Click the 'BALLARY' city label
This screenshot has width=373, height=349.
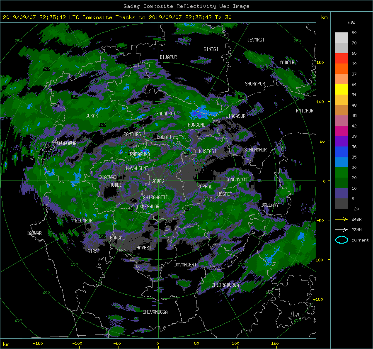click(270, 205)
